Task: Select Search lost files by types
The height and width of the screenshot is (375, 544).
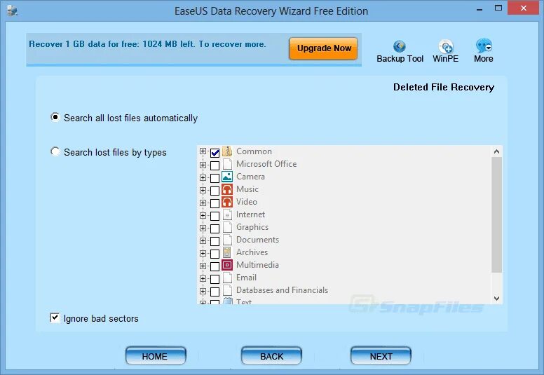Action: point(55,151)
